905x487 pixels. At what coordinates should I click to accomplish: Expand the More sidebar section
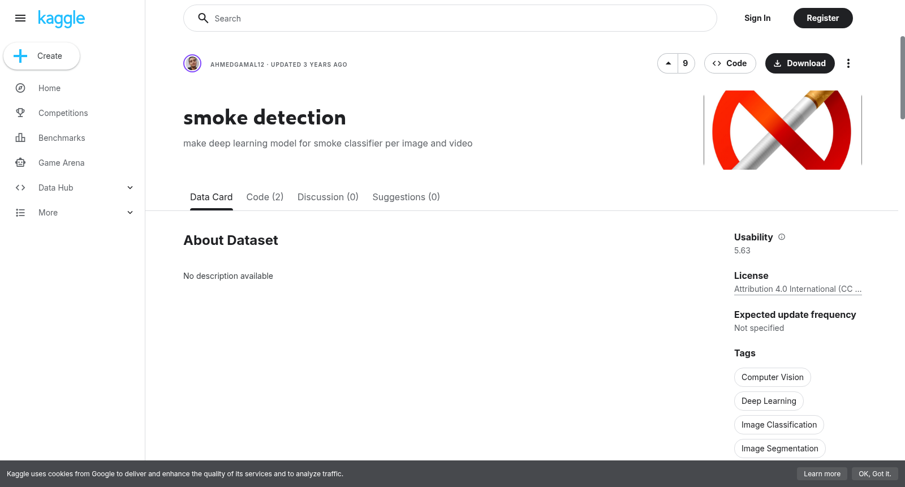pyautogui.click(x=130, y=213)
